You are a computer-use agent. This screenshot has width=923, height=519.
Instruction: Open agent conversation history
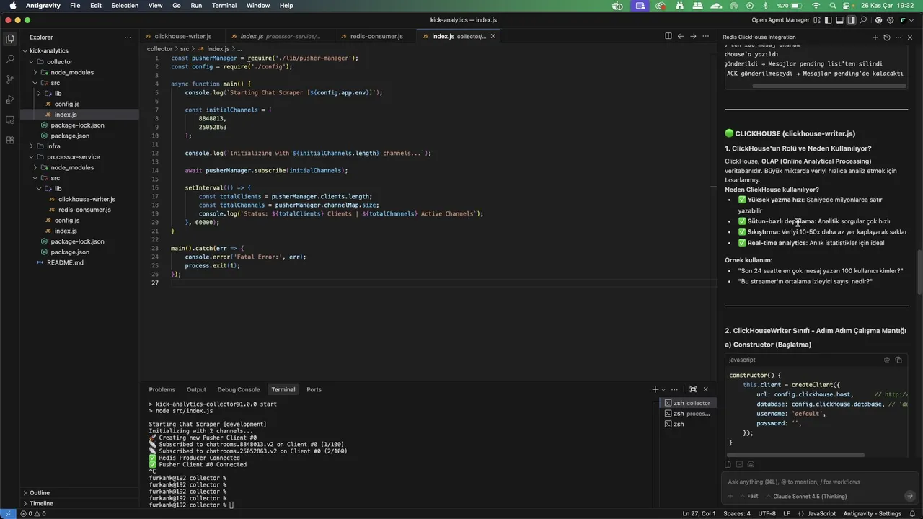[886, 37]
